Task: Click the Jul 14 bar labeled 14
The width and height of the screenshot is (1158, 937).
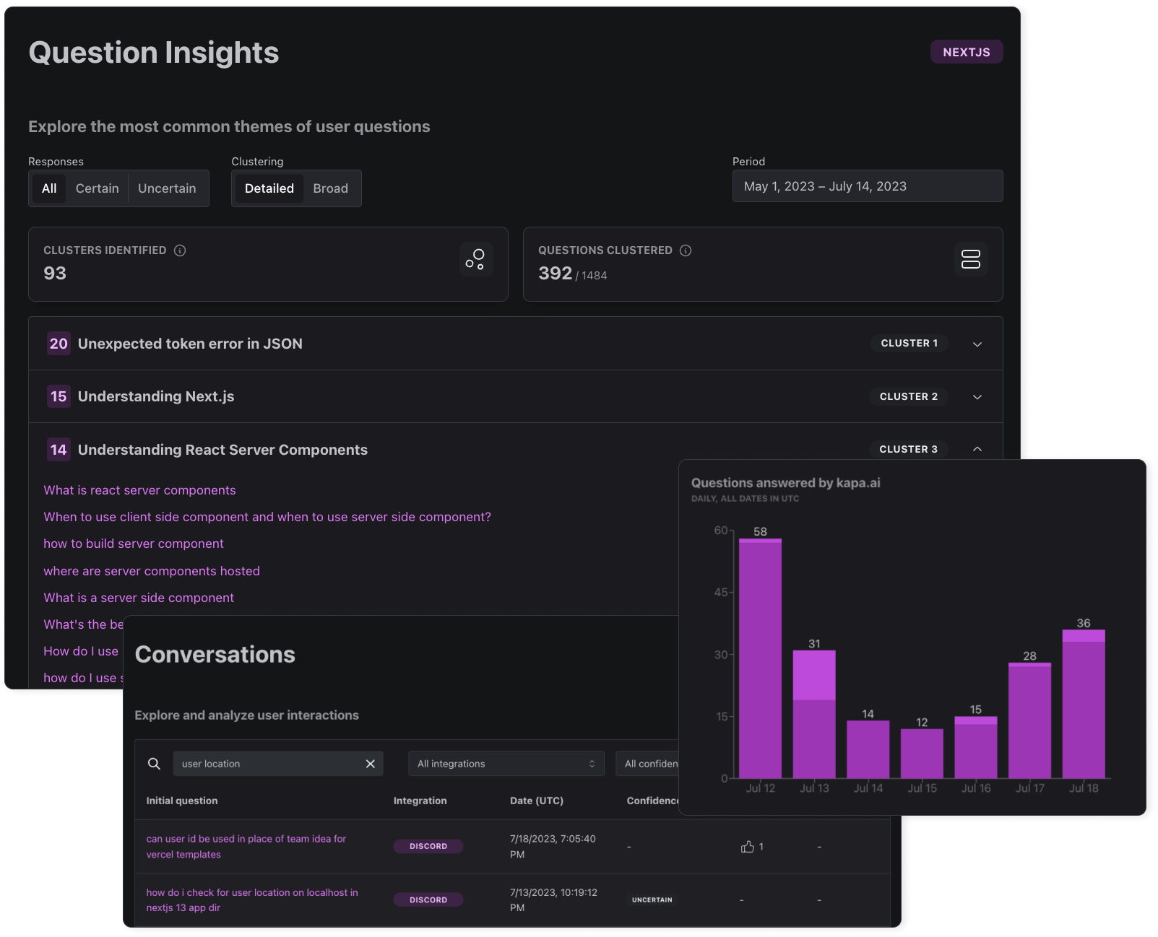Action: (x=868, y=749)
